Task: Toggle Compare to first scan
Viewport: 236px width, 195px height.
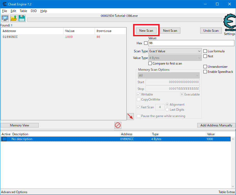Action: [150, 63]
